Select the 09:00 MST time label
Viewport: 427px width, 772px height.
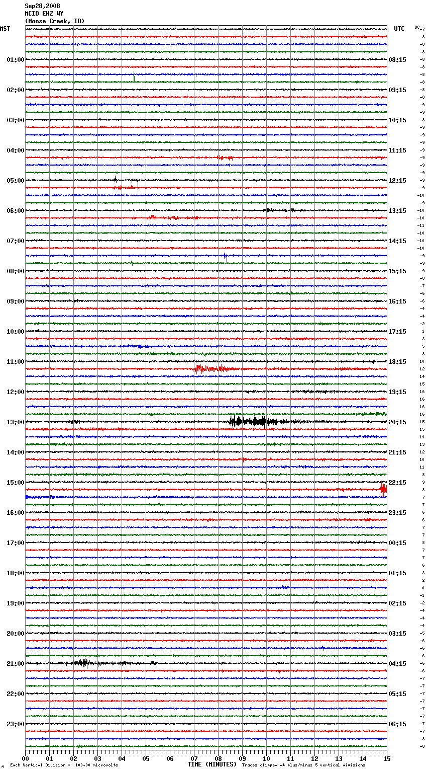pyautogui.click(x=16, y=301)
